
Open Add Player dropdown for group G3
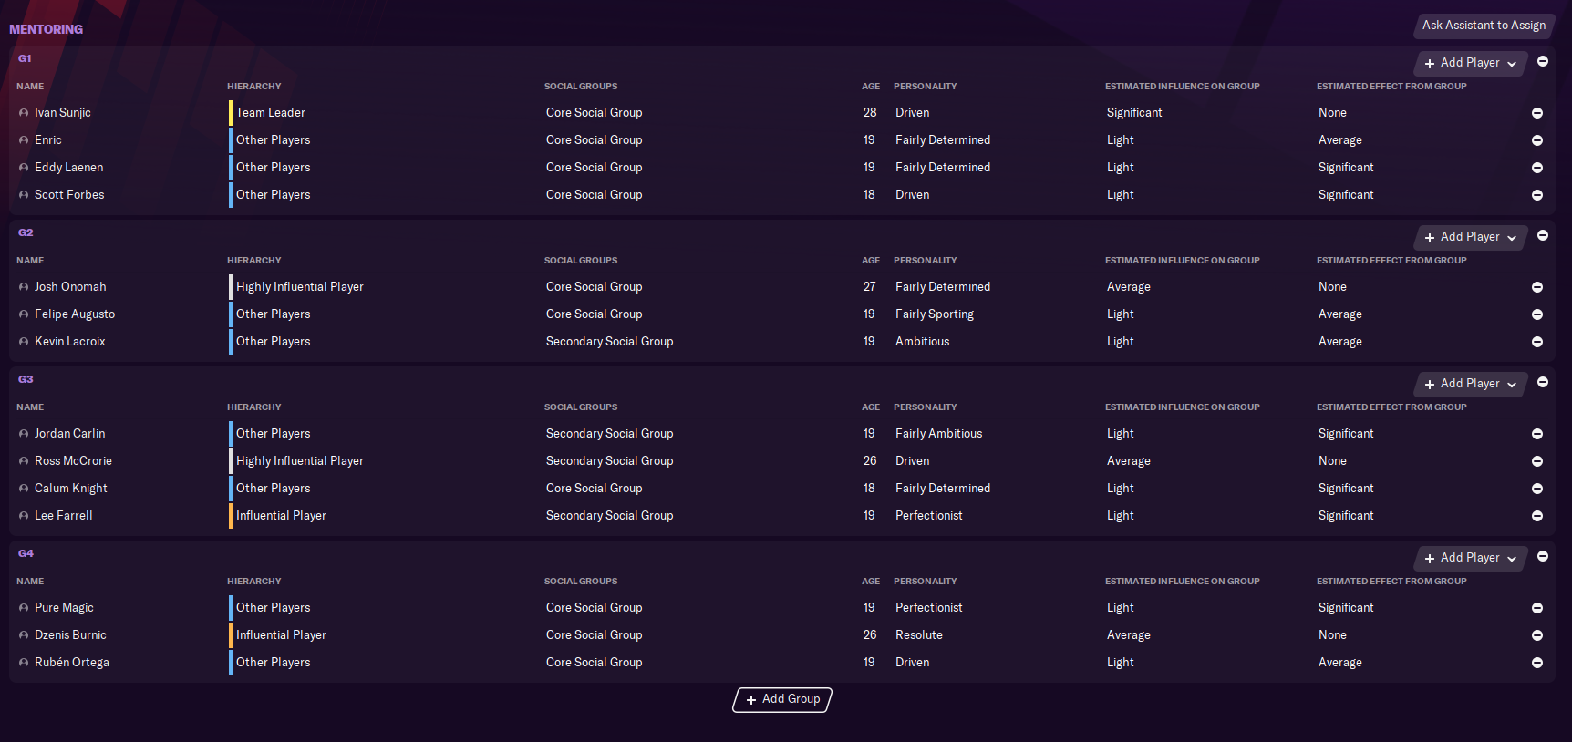pos(1471,384)
